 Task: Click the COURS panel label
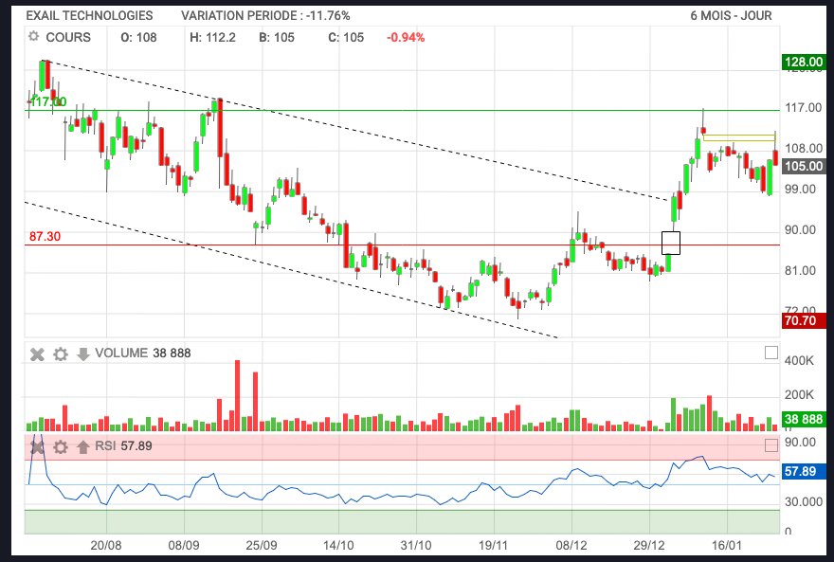pos(67,37)
